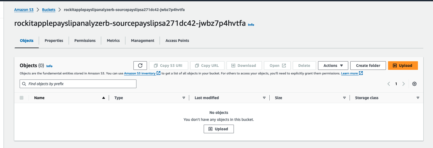Screen dimensions: 433x148
Task: Click the external link icon after Amazon S3 inventory
Action: click(159, 73)
